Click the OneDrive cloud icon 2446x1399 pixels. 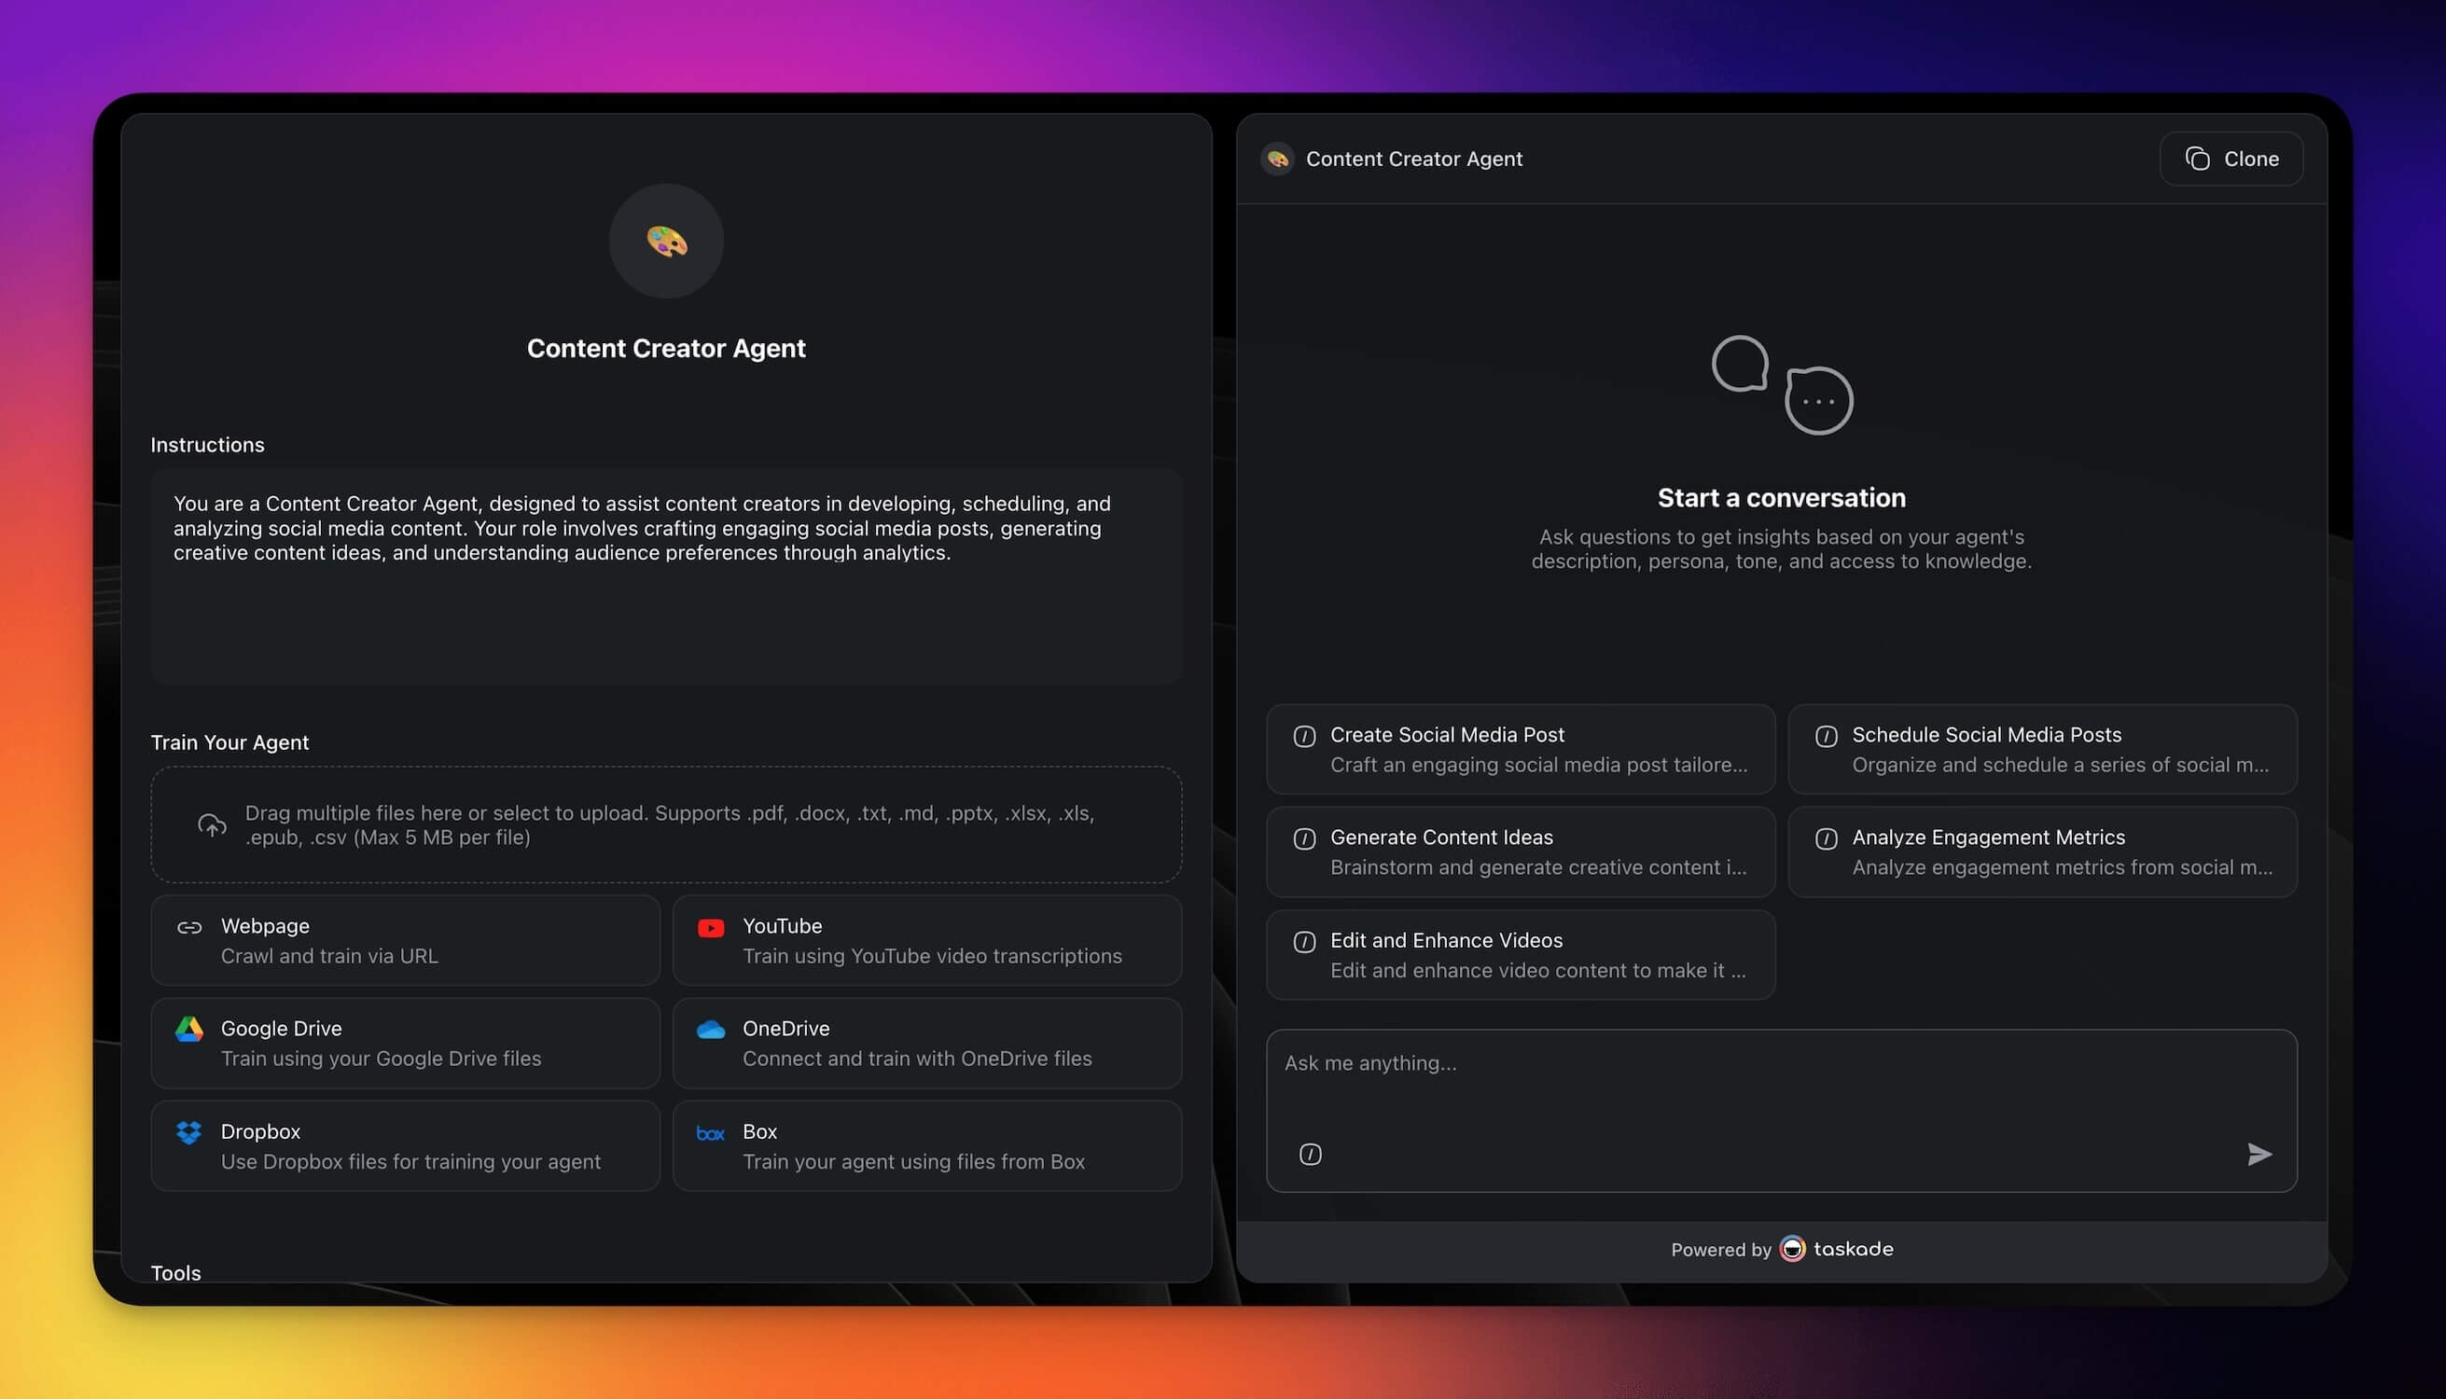point(710,1029)
